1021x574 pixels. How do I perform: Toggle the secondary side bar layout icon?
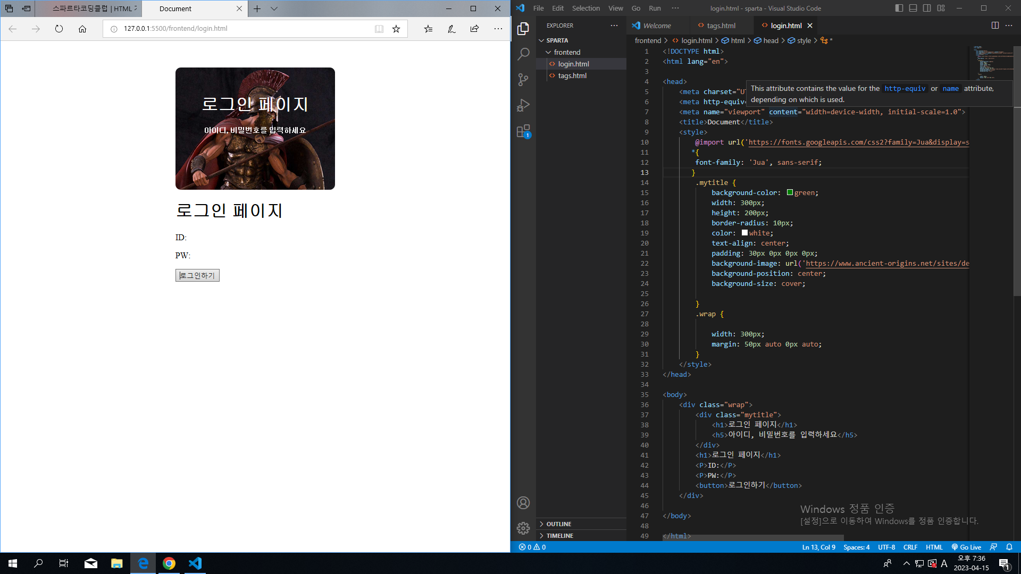tap(927, 8)
